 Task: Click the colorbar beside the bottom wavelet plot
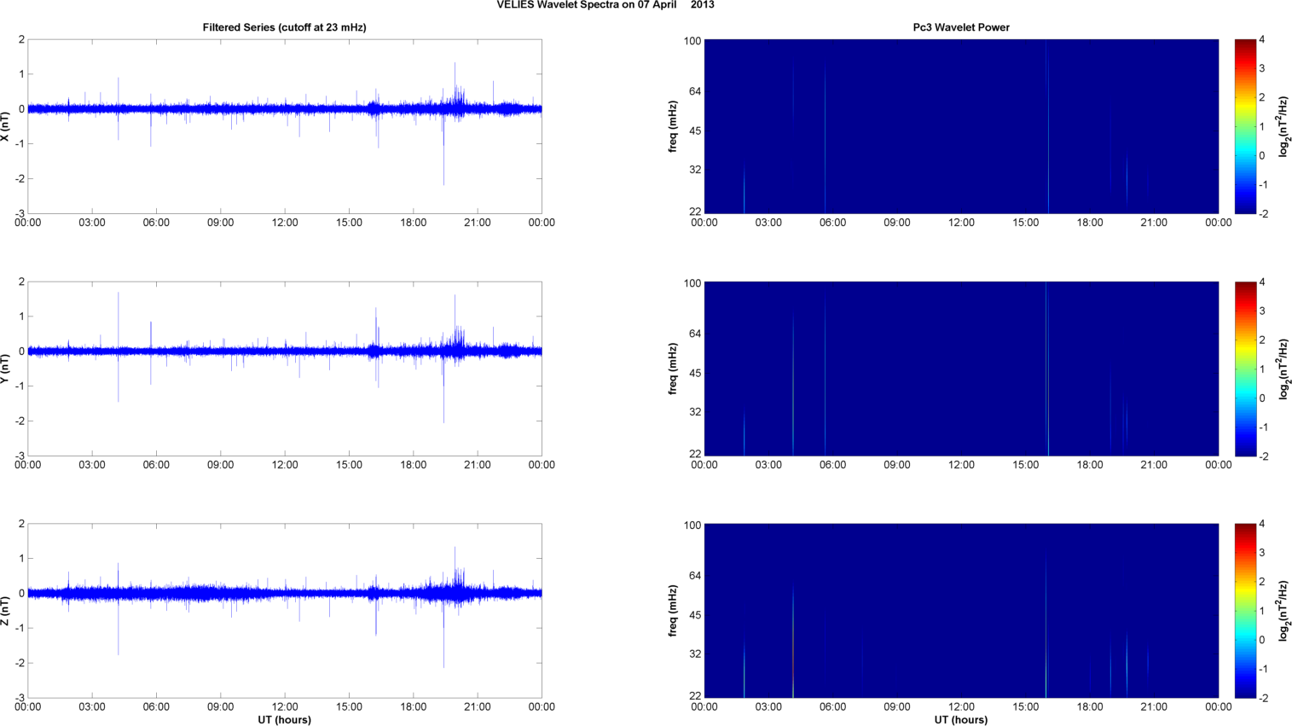pos(1245,611)
